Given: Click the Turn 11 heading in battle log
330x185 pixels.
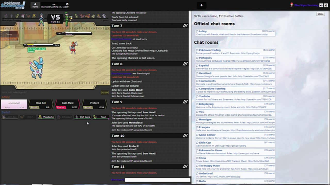Looking at the screenshot, I should click(x=150, y=166).
